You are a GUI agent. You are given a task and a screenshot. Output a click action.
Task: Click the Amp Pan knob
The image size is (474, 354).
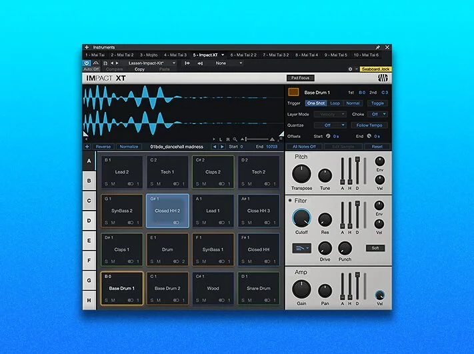[x=325, y=291]
